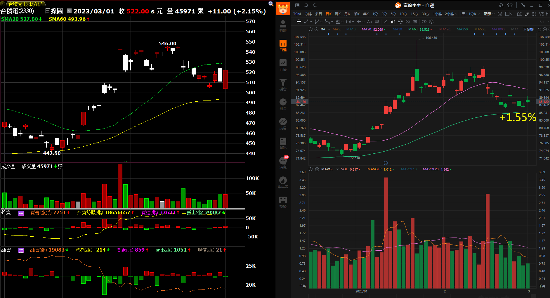This screenshot has height=298, width=550.
Task: Toggle MA10 moving average line
Action: [351, 29]
